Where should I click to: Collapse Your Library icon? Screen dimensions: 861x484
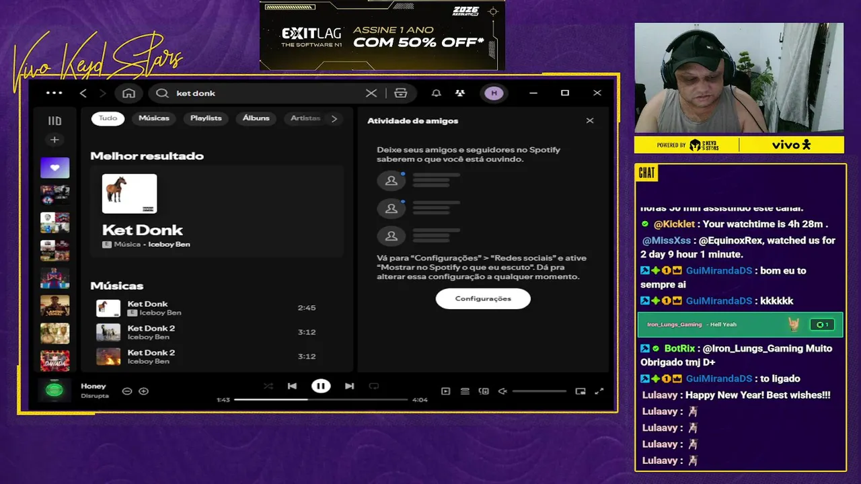55,121
